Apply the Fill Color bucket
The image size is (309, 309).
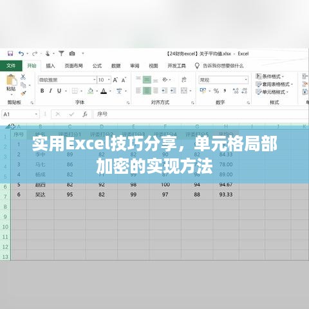pyautogui.click(x=91, y=91)
